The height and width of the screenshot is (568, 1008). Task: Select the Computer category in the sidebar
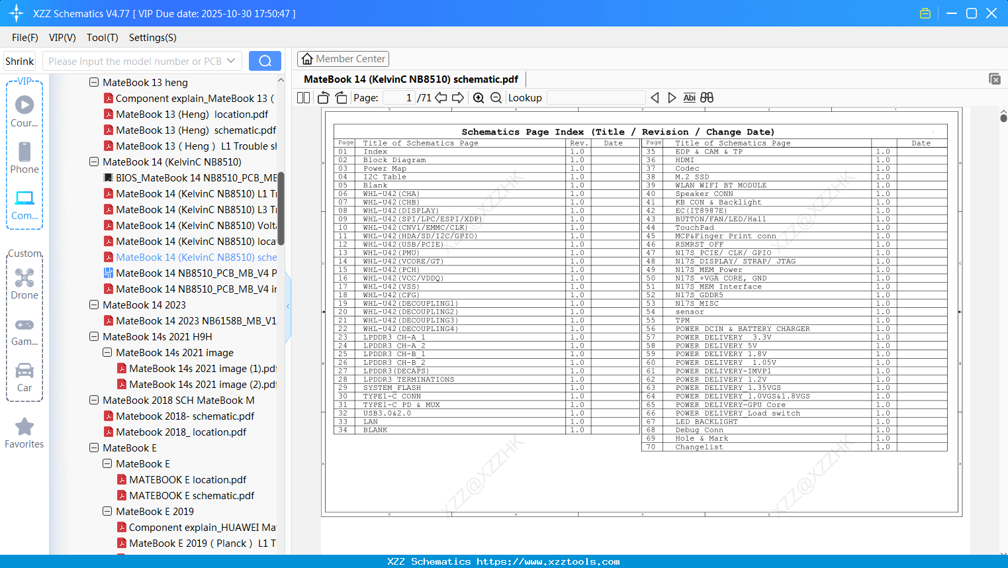tap(24, 205)
